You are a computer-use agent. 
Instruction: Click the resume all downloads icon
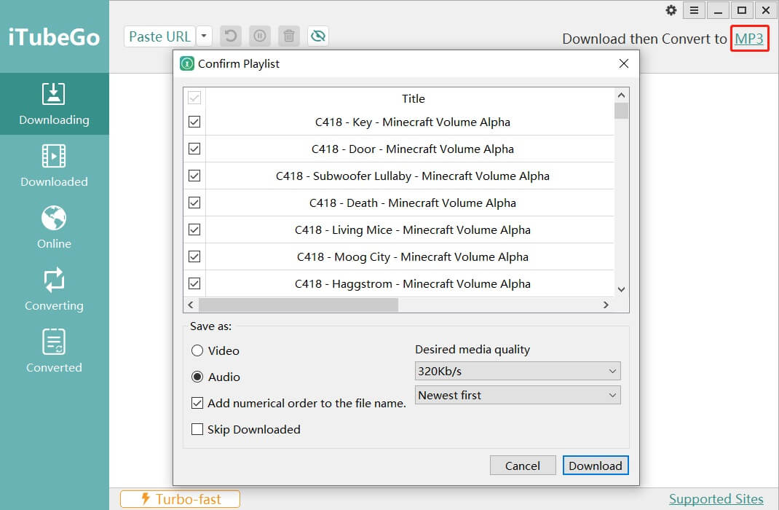click(x=231, y=36)
